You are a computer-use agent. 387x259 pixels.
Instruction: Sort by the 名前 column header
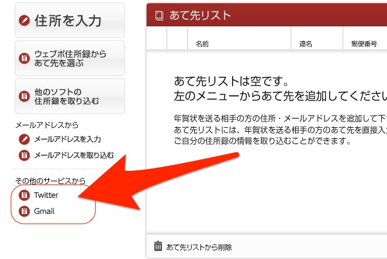(x=202, y=44)
